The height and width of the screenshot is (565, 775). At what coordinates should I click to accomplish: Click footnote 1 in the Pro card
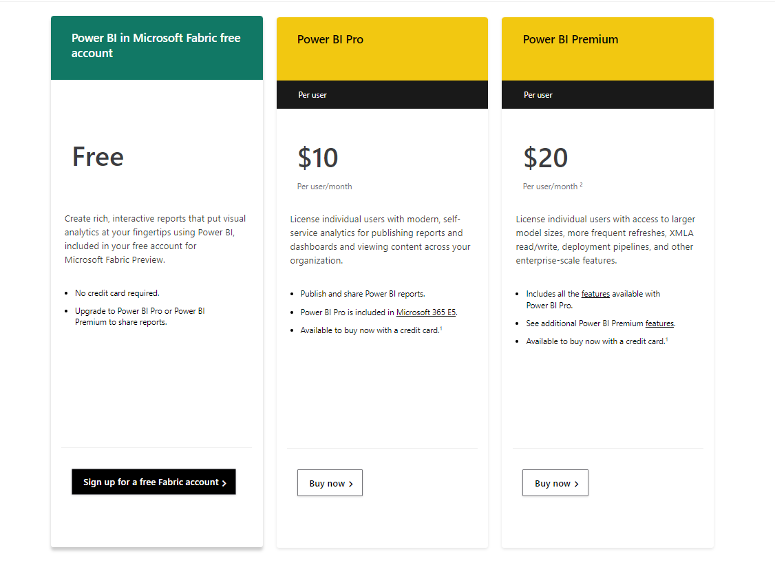[x=440, y=328]
